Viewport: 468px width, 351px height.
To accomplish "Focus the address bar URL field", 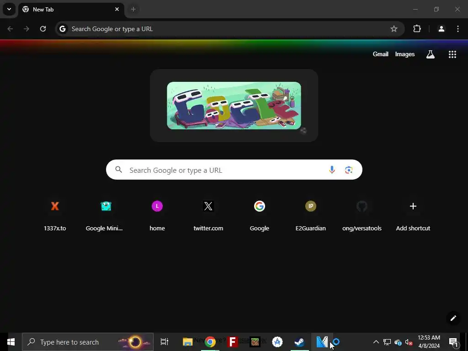I will [229, 29].
